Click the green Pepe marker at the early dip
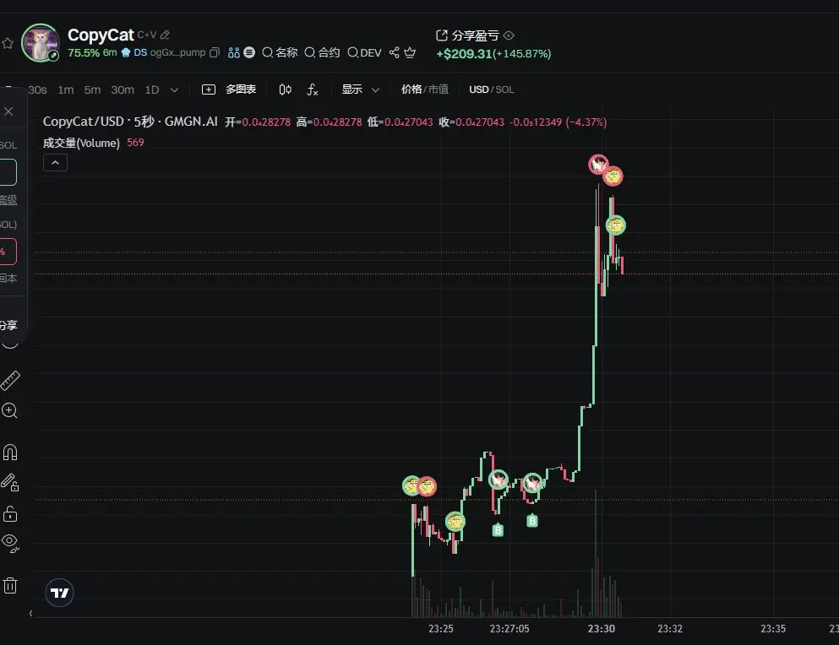 pyautogui.click(x=455, y=521)
